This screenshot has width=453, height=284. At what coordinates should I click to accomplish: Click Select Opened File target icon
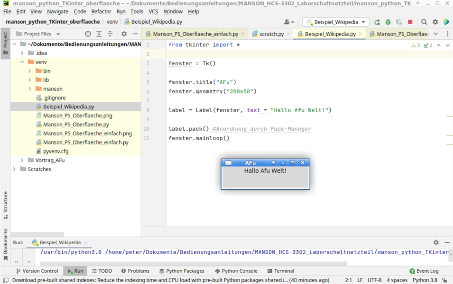click(88, 34)
